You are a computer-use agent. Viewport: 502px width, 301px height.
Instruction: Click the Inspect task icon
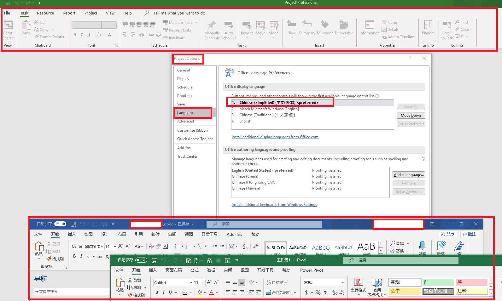tap(247, 25)
